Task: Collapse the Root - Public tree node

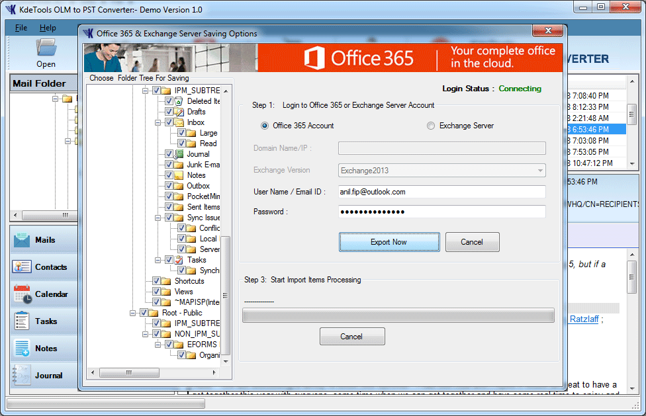Action: [132, 313]
